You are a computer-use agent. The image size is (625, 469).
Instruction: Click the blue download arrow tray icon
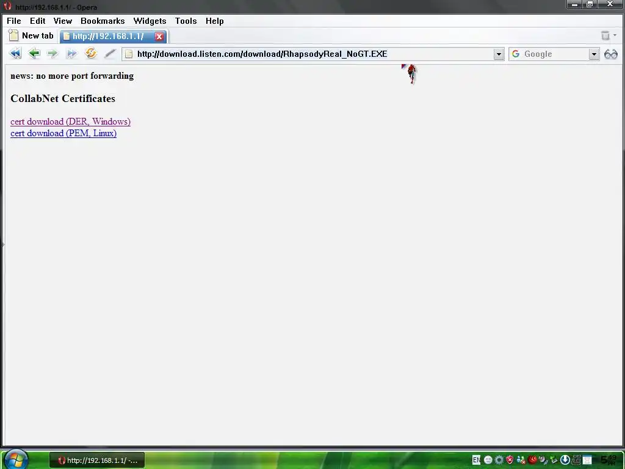pos(565,460)
